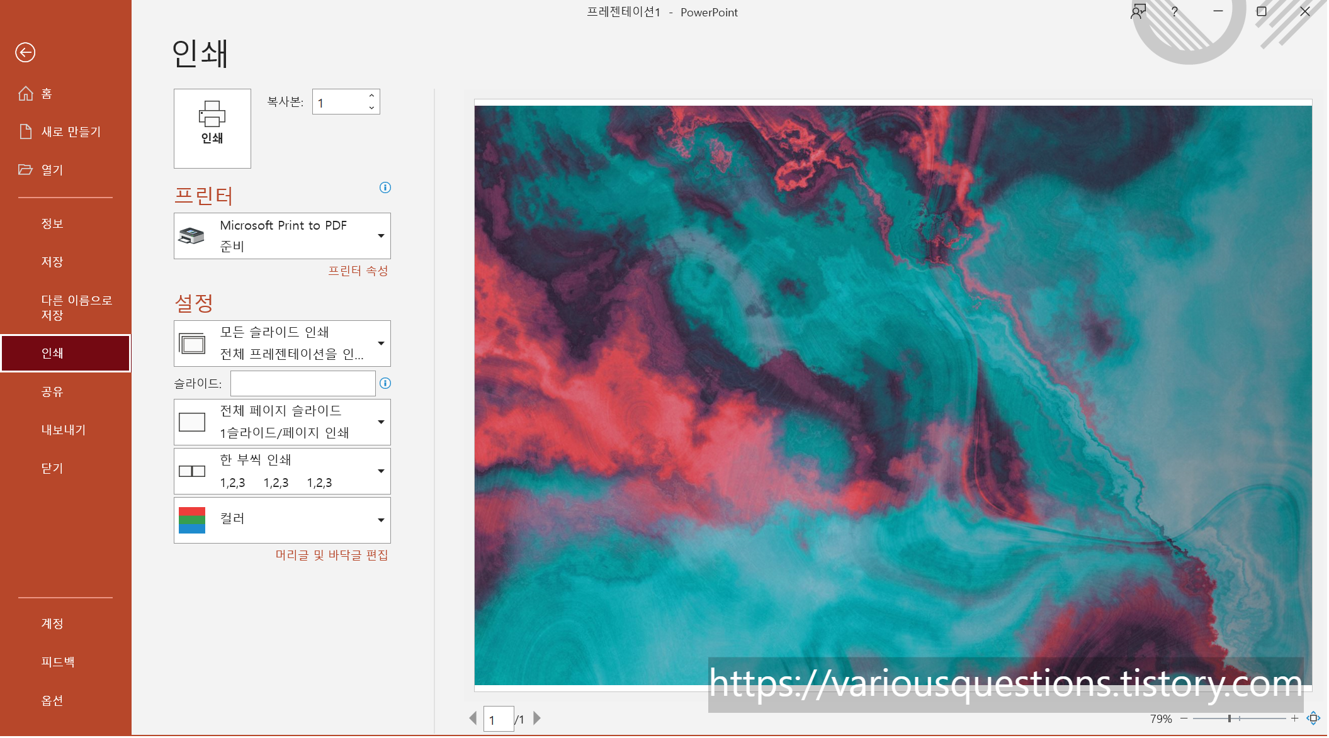Image resolution: width=1329 pixels, height=738 pixels.
Task: Click the 머리글 및 바닥글 편집 link
Action: click(331, 555)
